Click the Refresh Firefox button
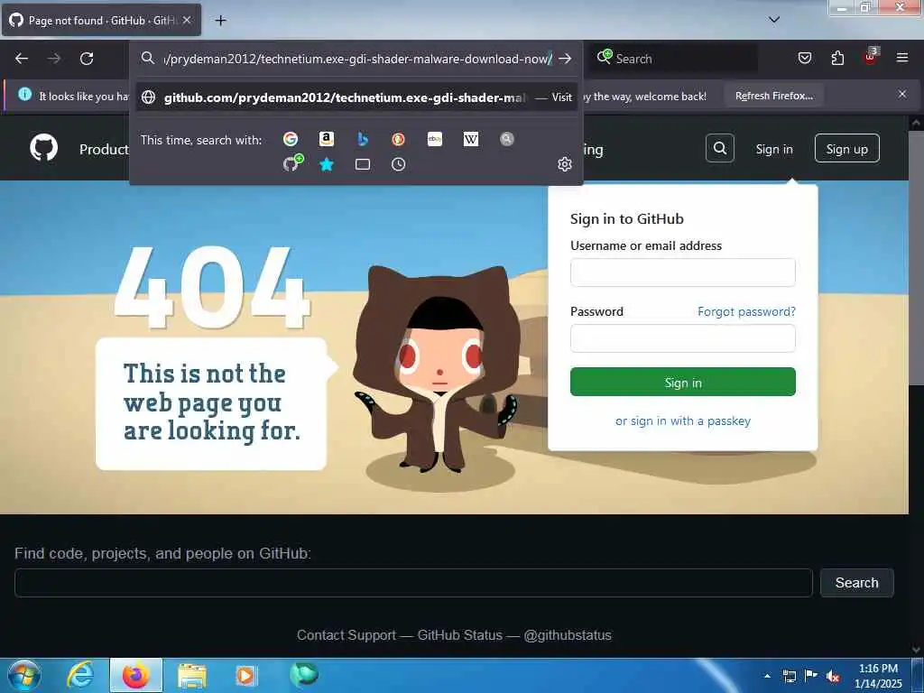This screenshot has height=693, width=924. click(773, 96)
